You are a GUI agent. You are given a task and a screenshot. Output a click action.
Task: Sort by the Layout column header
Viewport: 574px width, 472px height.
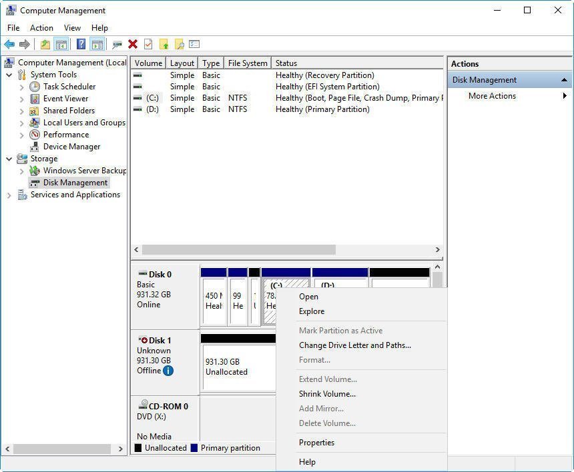pos(182,63)
